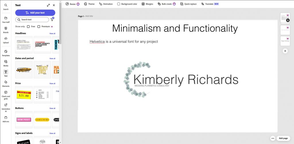Viewport: 294px width, 144px height.
Task: Open Search in the left sidebar
Action: [6, 7]
